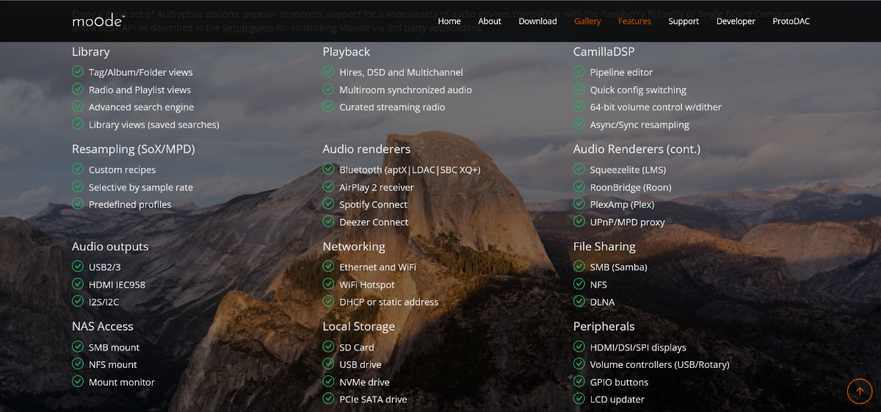Click the checkmark beside AirPlay 2 receiver
The height and width of the screenshot is (412, 881).
coord(328,187)
